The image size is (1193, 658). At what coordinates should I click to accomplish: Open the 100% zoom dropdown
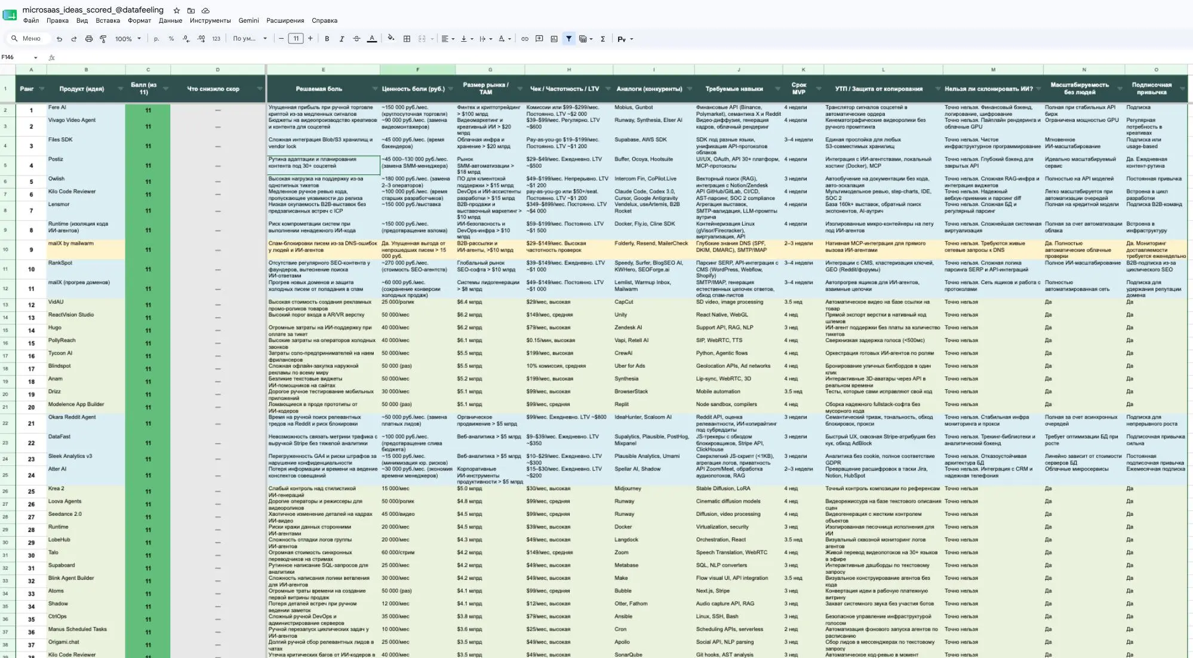click(x=128, y=39)
